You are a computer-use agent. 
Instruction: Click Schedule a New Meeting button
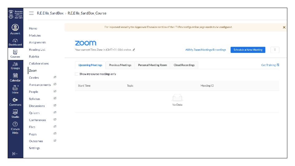click(248, 50)
